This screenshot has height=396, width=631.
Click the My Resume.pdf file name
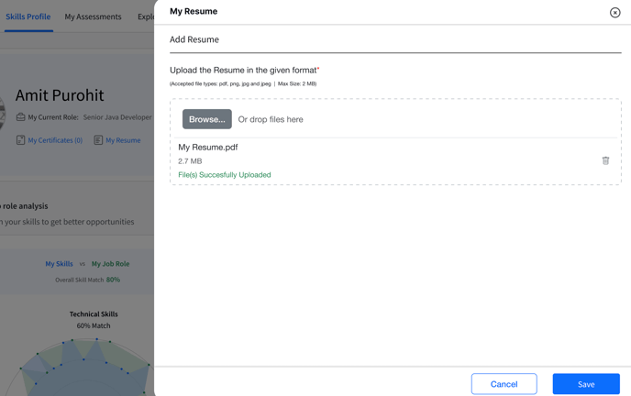tap(208, 148)
